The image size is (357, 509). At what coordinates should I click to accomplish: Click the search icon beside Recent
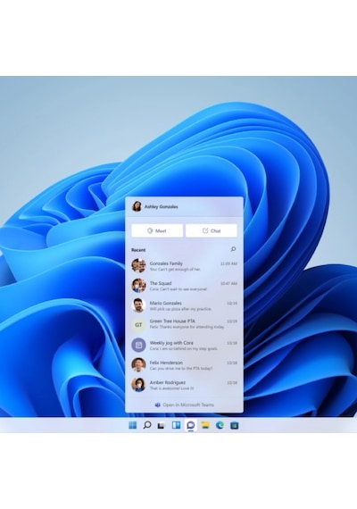tap(233, 249)
